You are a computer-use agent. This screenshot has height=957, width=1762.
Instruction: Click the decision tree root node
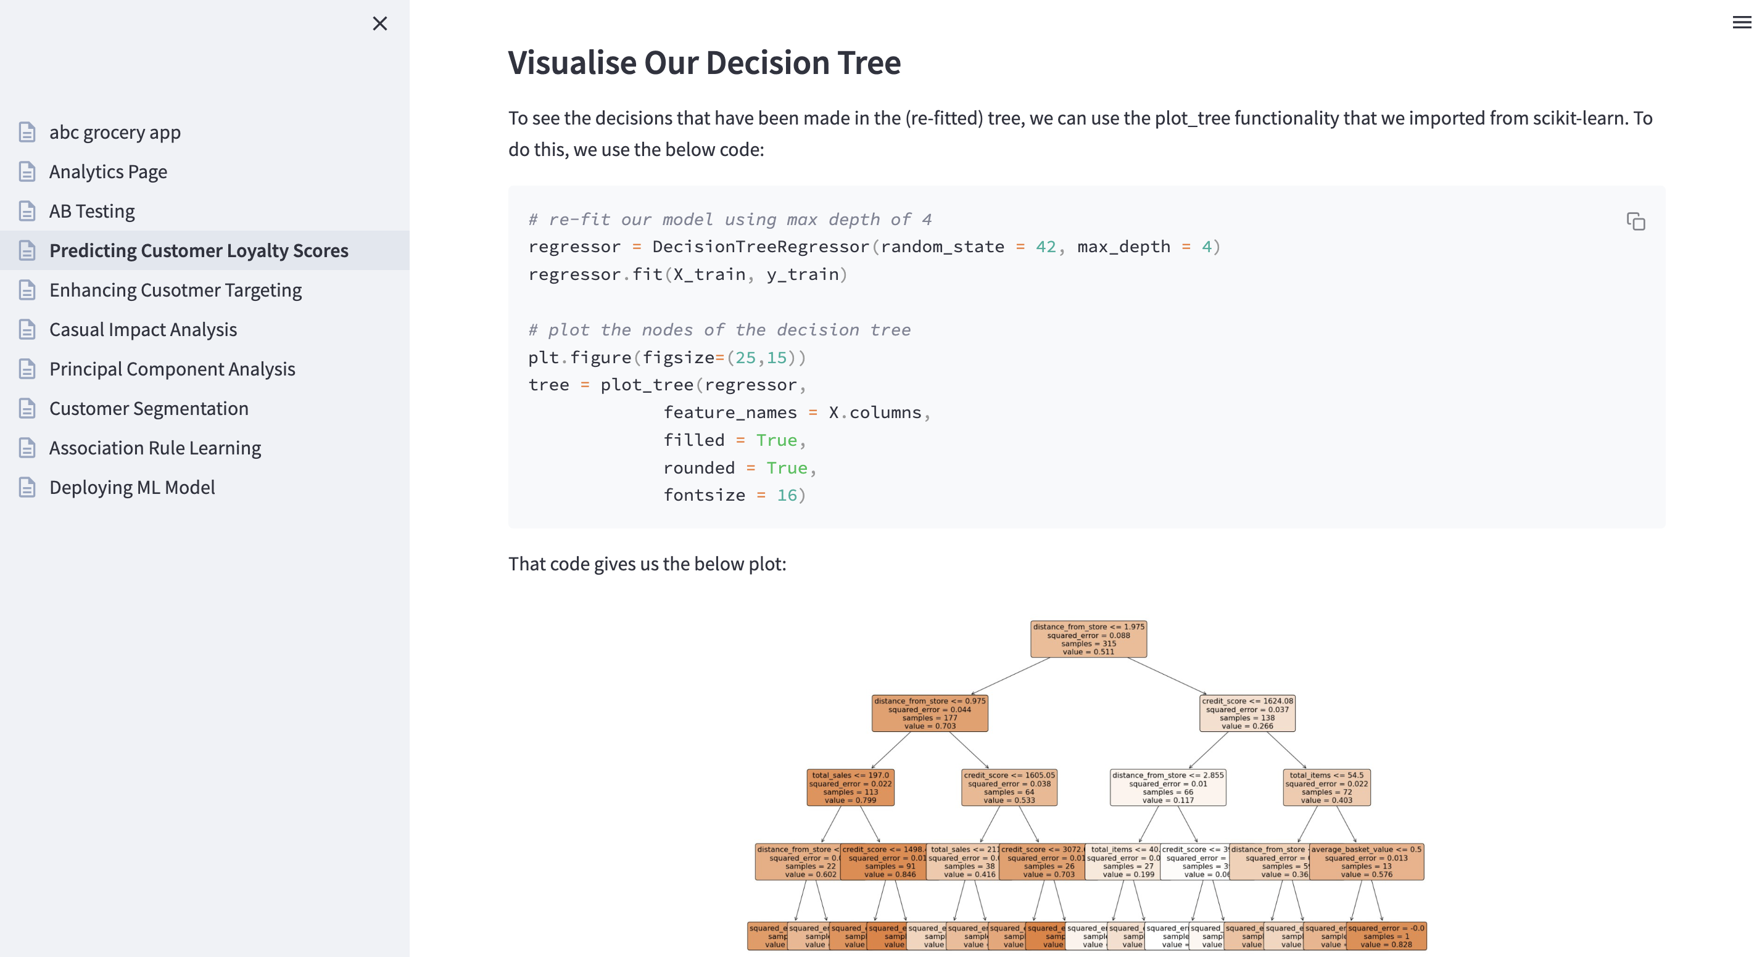point(1088,639)
